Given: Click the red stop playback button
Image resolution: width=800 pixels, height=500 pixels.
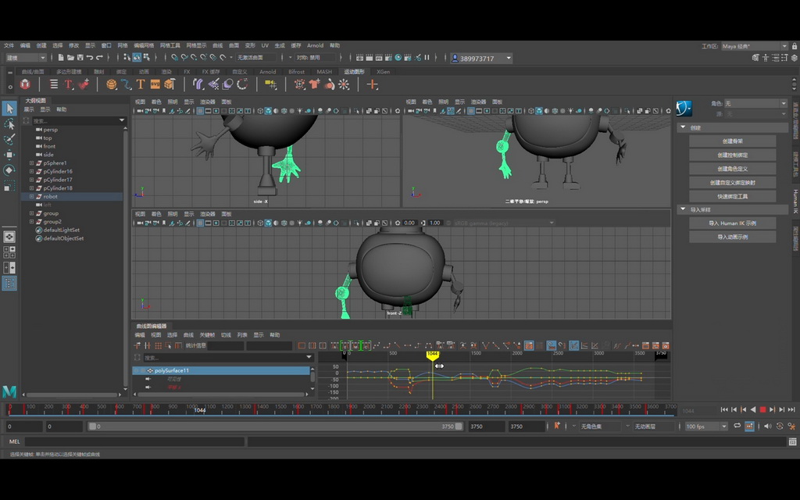Looking at the screenshot, I should coord(762,409).
